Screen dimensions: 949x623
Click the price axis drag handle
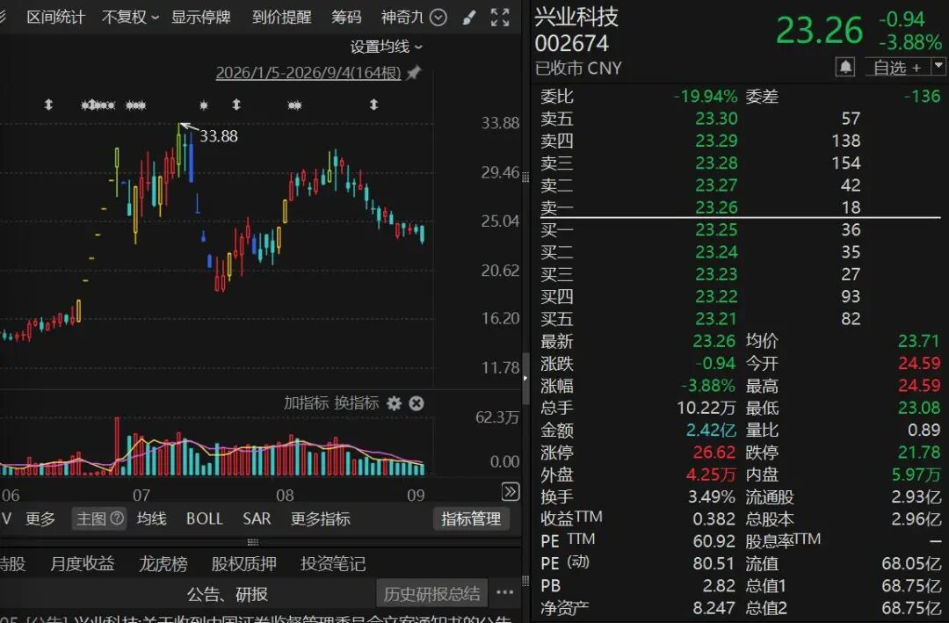[x=525, y=177]
